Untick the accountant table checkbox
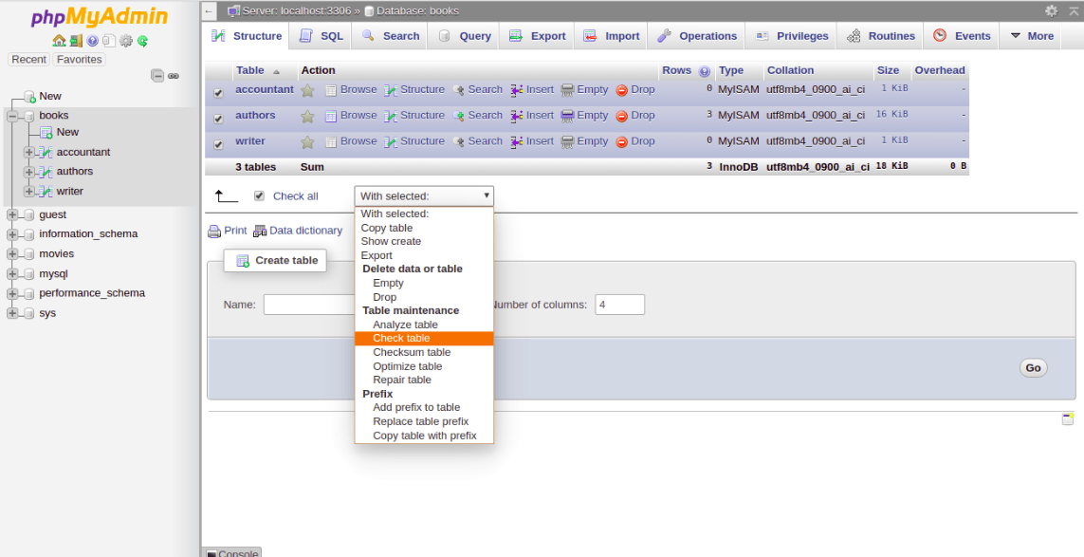The height and width of the screenshot is (557, 1084). pyautogui.click(x=218, y=93)
